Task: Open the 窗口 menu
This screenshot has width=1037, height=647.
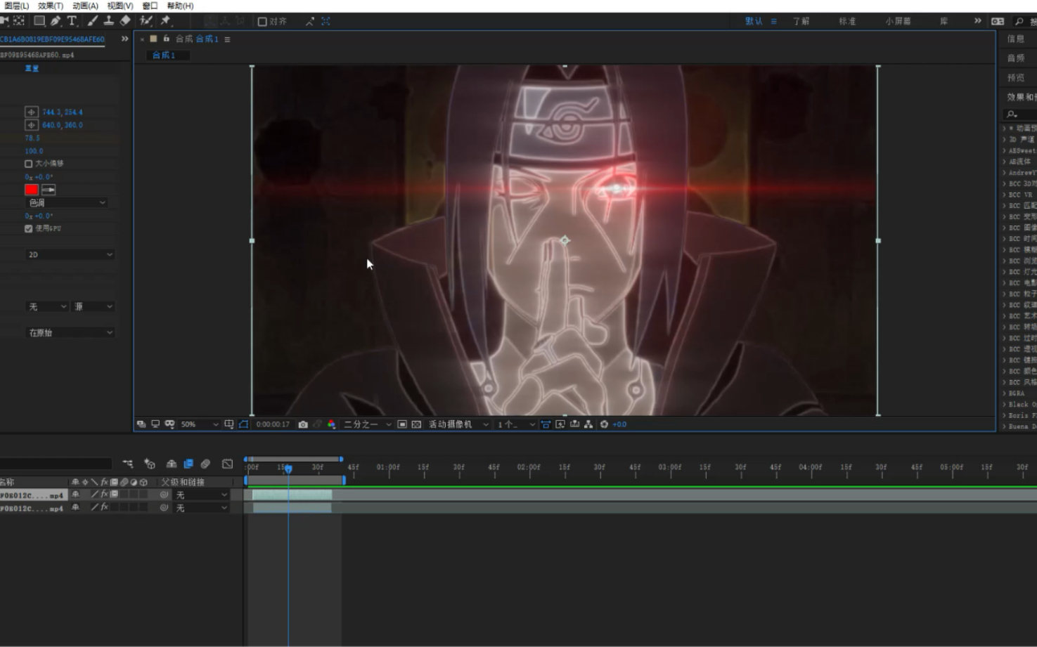Action: (x=150, y=6)
